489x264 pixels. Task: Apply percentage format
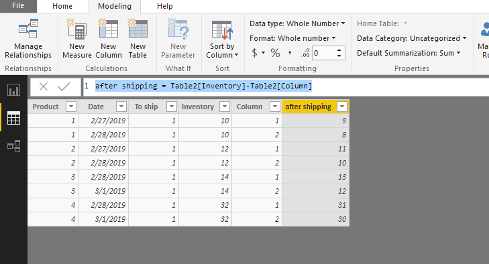(x=275, y=53)
